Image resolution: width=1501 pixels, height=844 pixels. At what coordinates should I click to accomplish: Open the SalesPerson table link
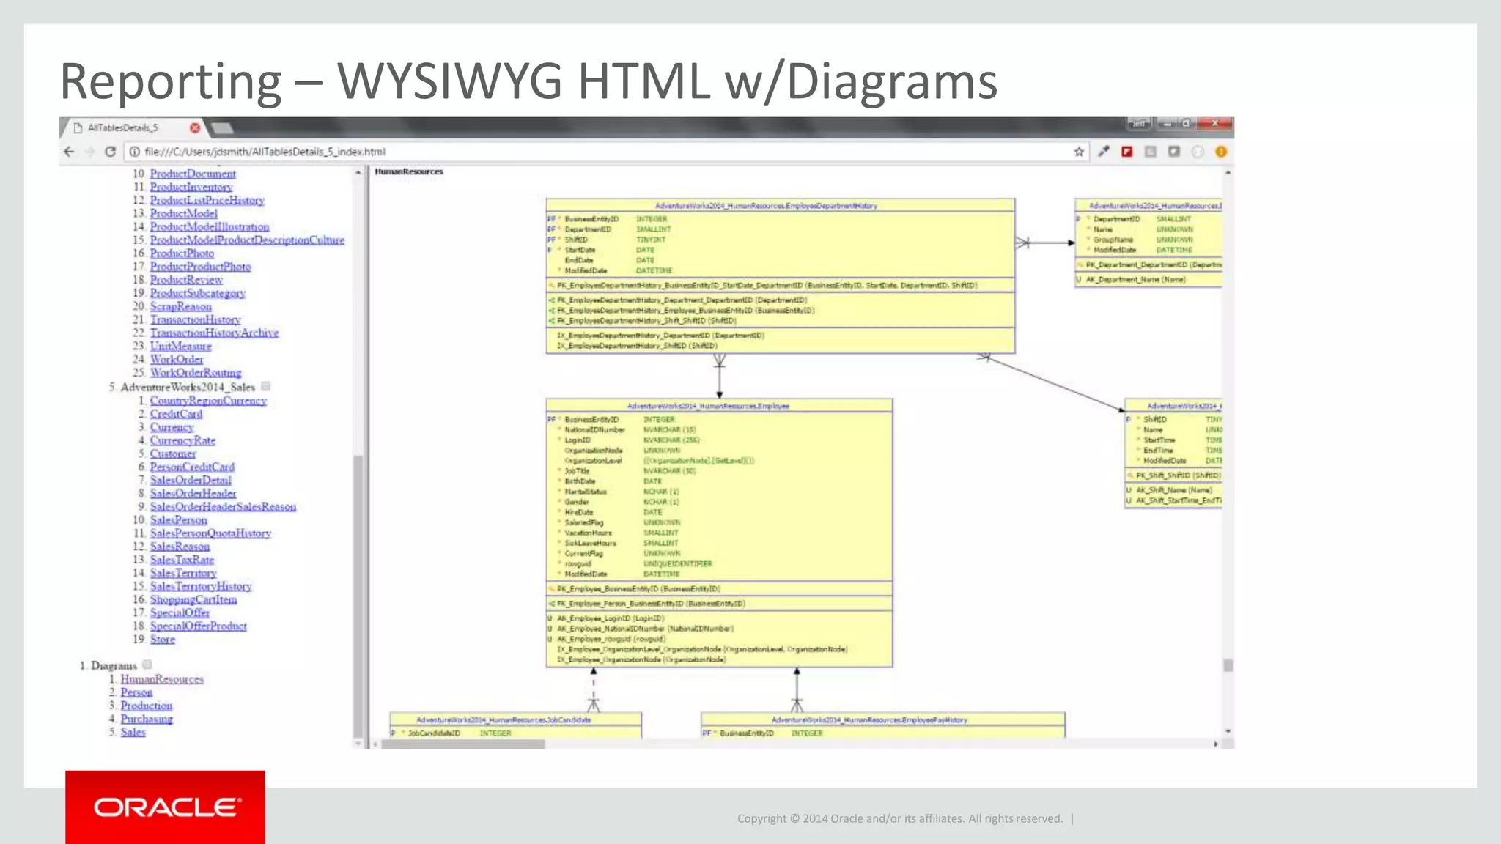coord(179,520)
